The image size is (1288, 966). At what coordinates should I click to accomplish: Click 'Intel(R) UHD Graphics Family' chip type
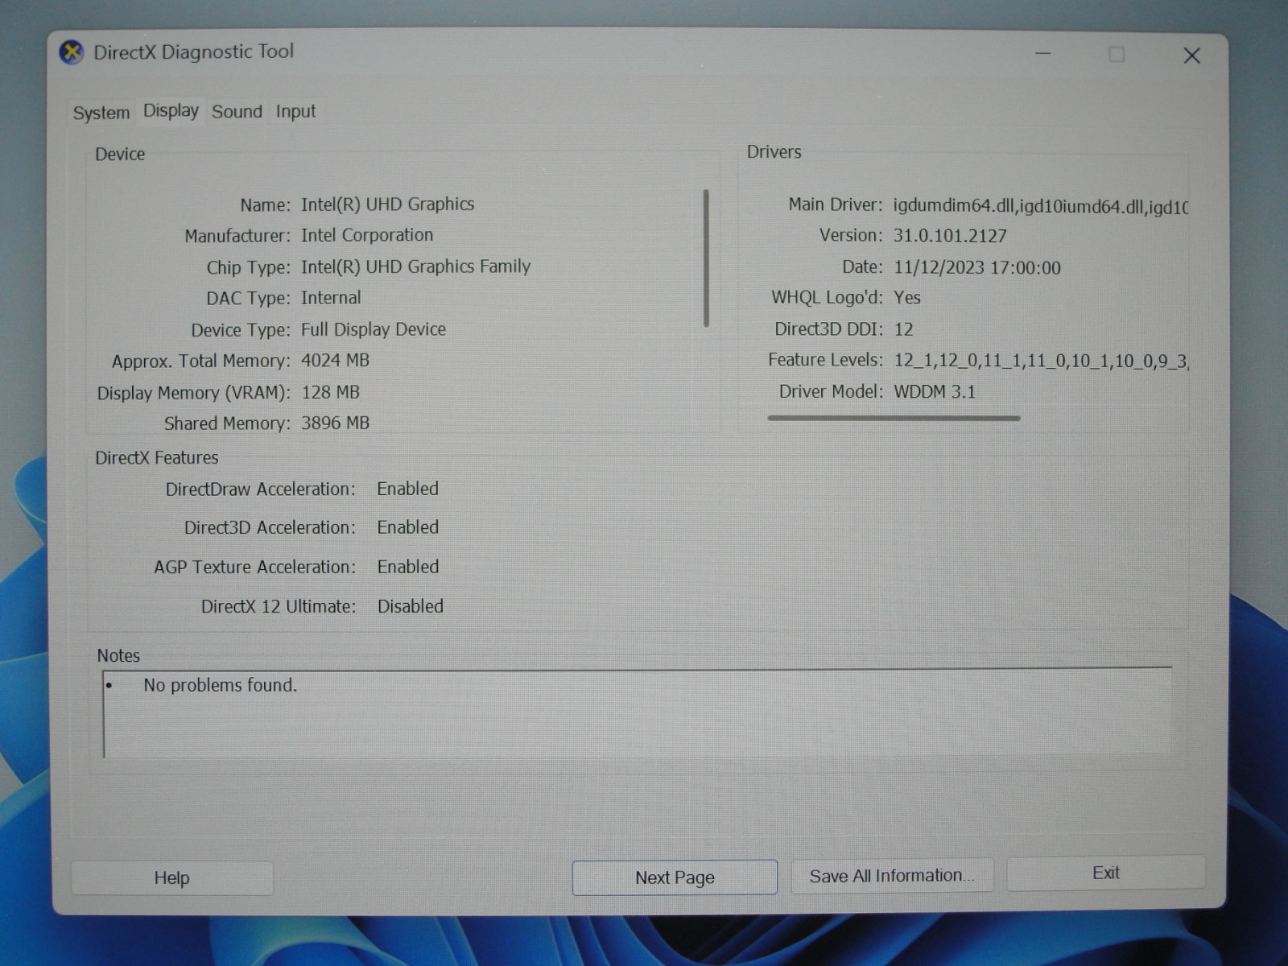pos(415,266)
